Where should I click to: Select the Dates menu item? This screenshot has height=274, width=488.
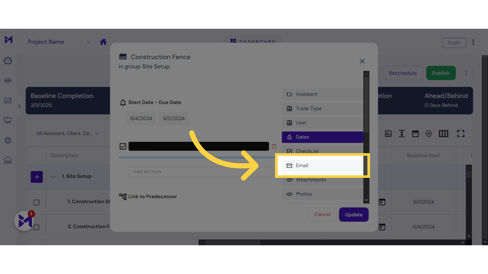click(323, 137)
